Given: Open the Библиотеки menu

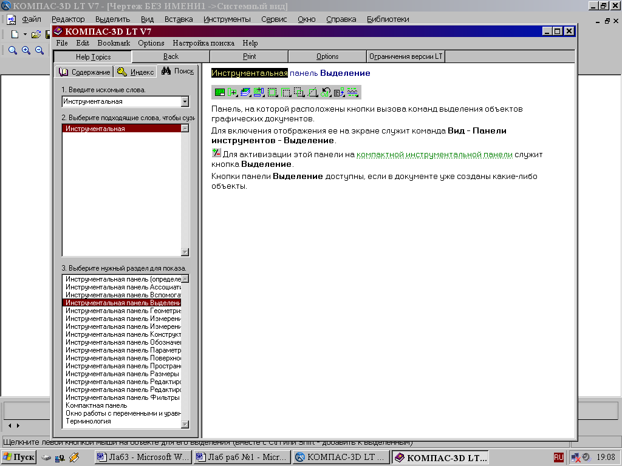Looking at the screenshot, I should click(388, 19).
